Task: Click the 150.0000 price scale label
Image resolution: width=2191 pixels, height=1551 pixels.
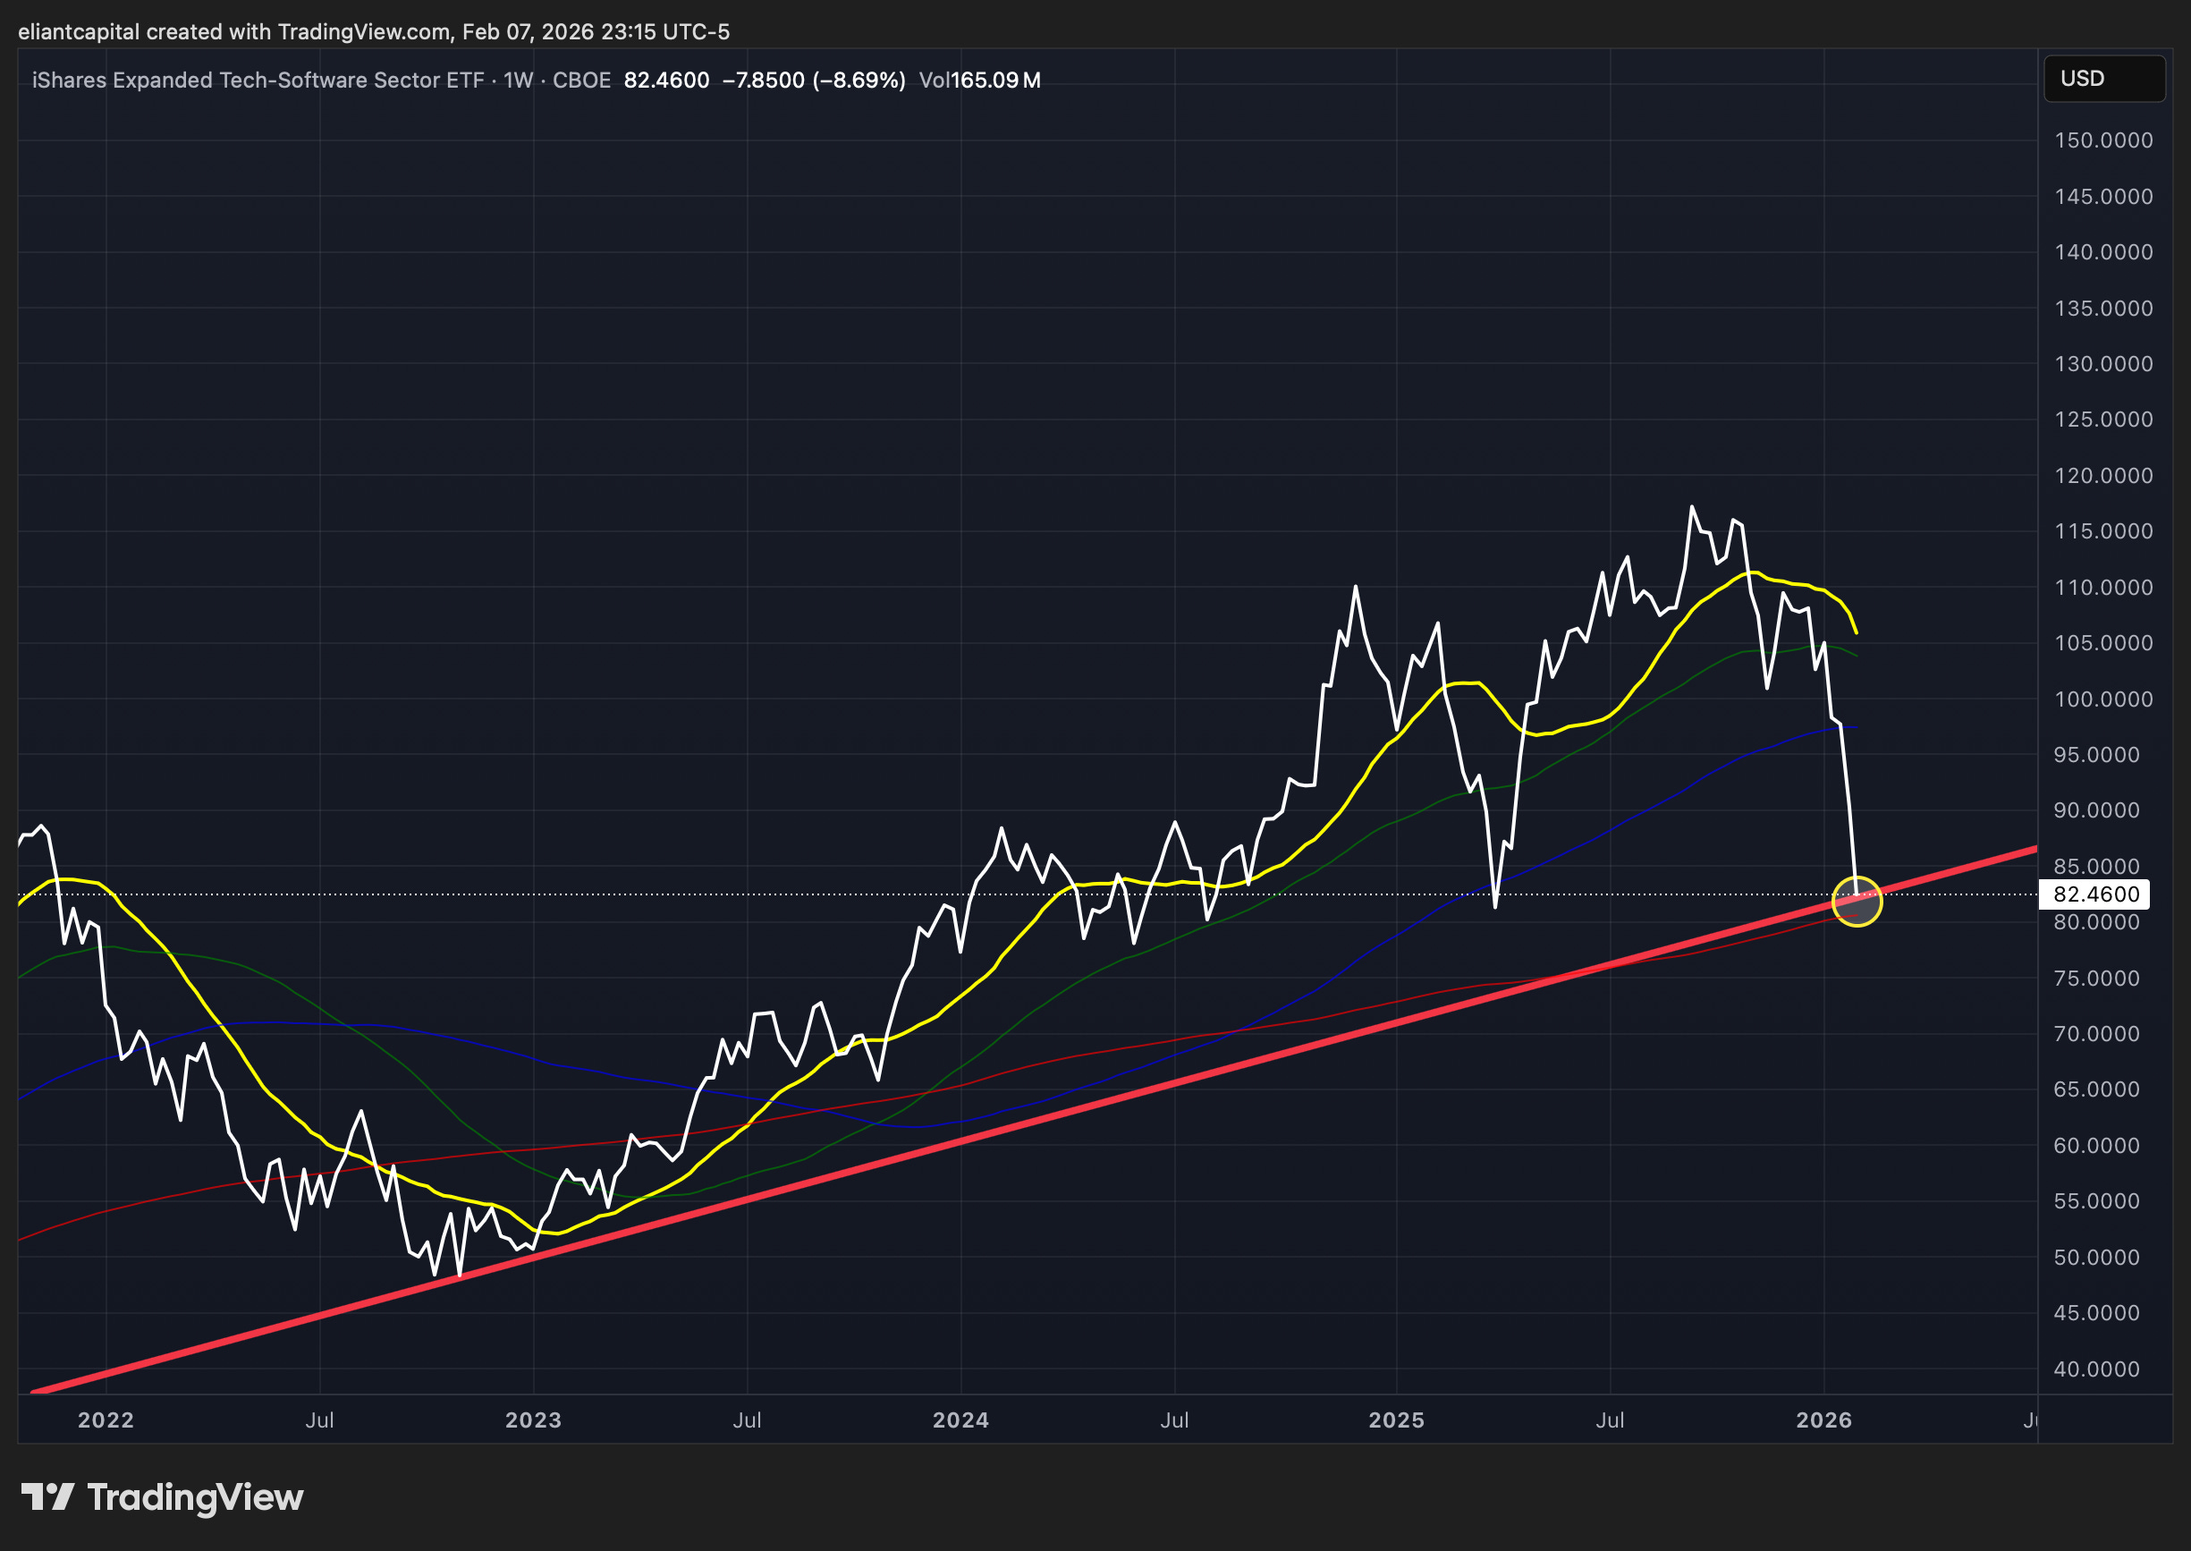Action: (2103, 140)
